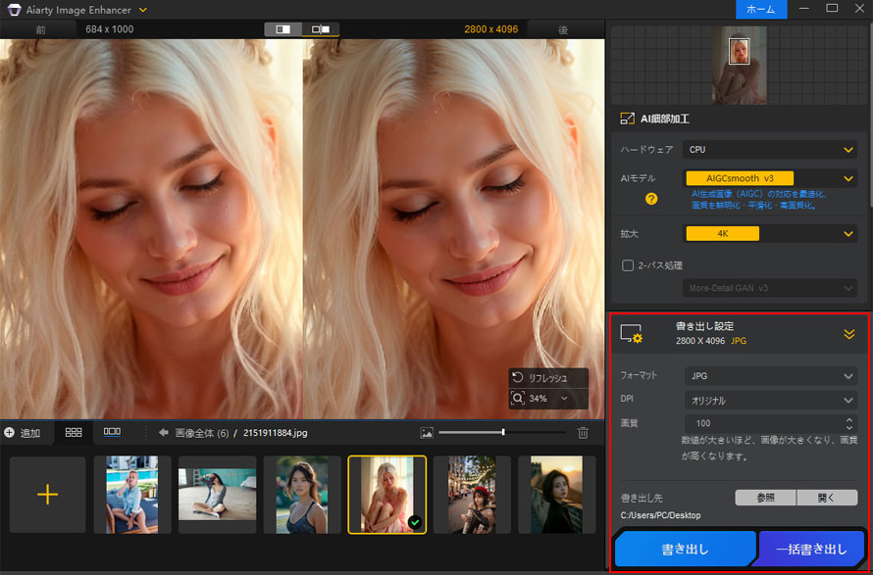Open the フォーマット dropdown showing JPG
The image size is (873, 575).
[x=771, y=376]
